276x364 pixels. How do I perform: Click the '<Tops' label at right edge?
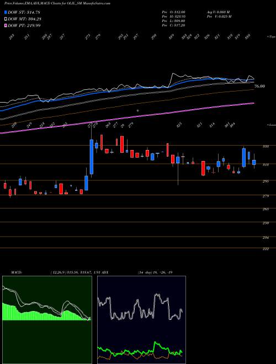coord(271,37)
